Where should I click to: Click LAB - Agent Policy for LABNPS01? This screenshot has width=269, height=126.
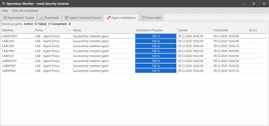[47, 66]
